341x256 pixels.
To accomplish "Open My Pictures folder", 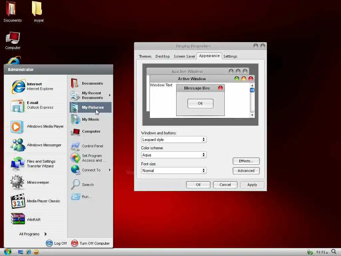I will 91,107.
